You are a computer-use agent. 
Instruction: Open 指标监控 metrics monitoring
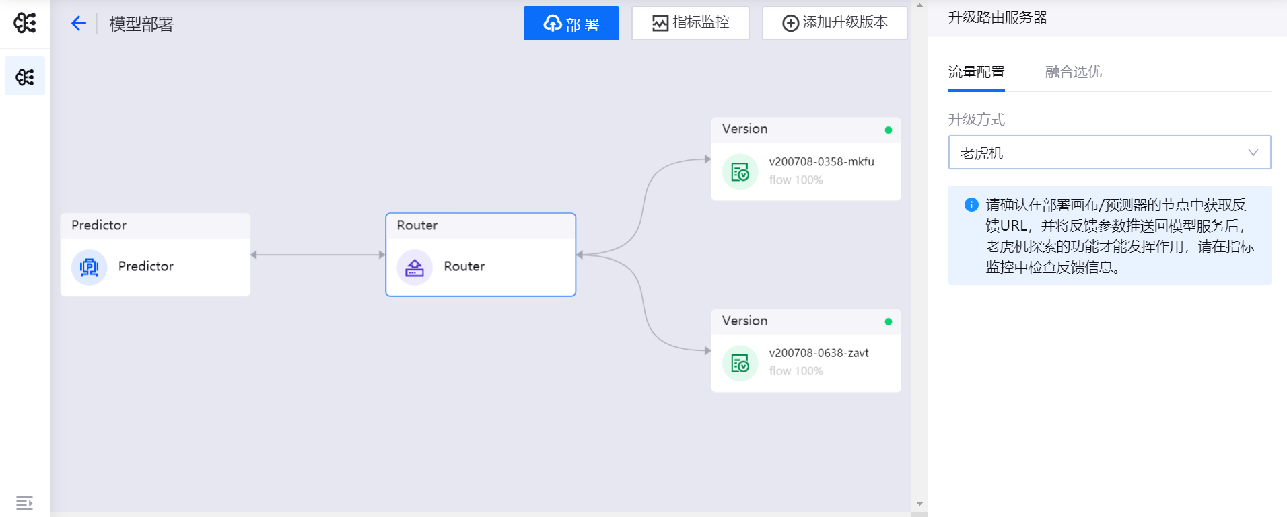[x=690, y=23]
